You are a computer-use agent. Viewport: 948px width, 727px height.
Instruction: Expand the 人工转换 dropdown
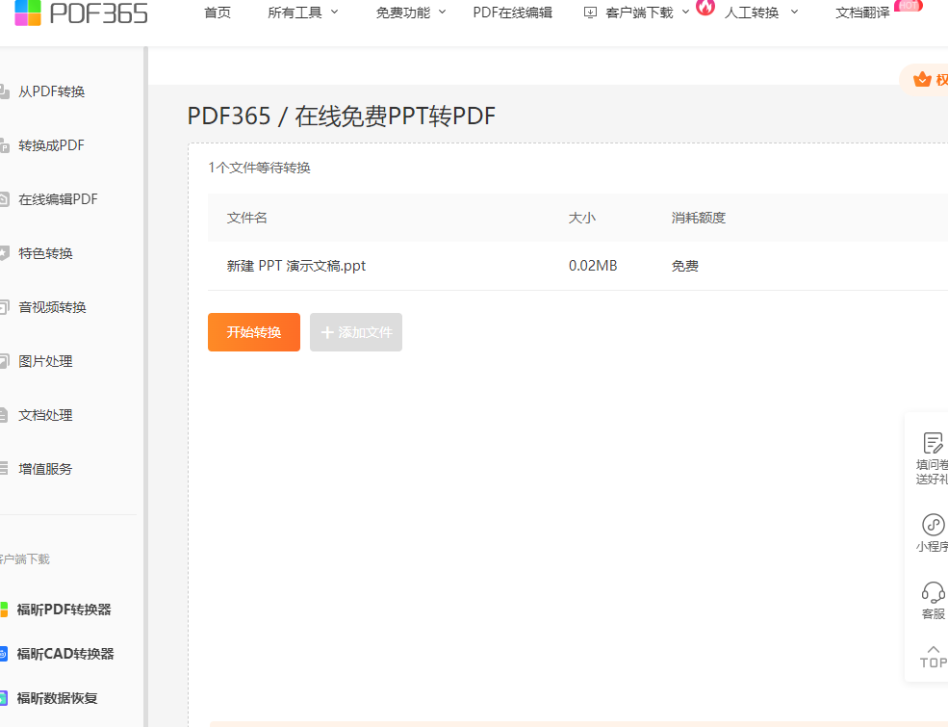pos(761,13)
